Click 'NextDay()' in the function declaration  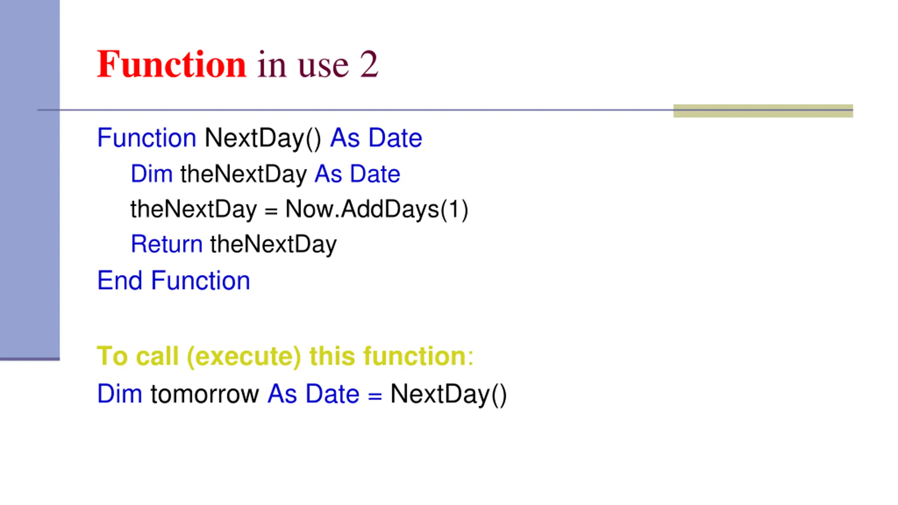click(x=262, y=139)
